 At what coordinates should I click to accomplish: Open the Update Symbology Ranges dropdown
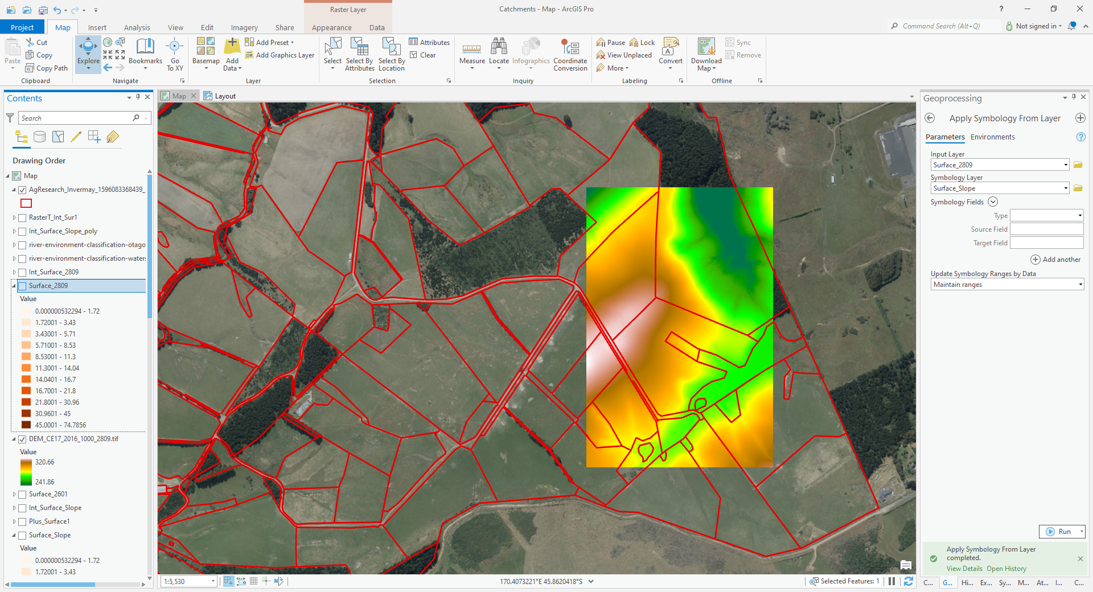(1080, 284)
